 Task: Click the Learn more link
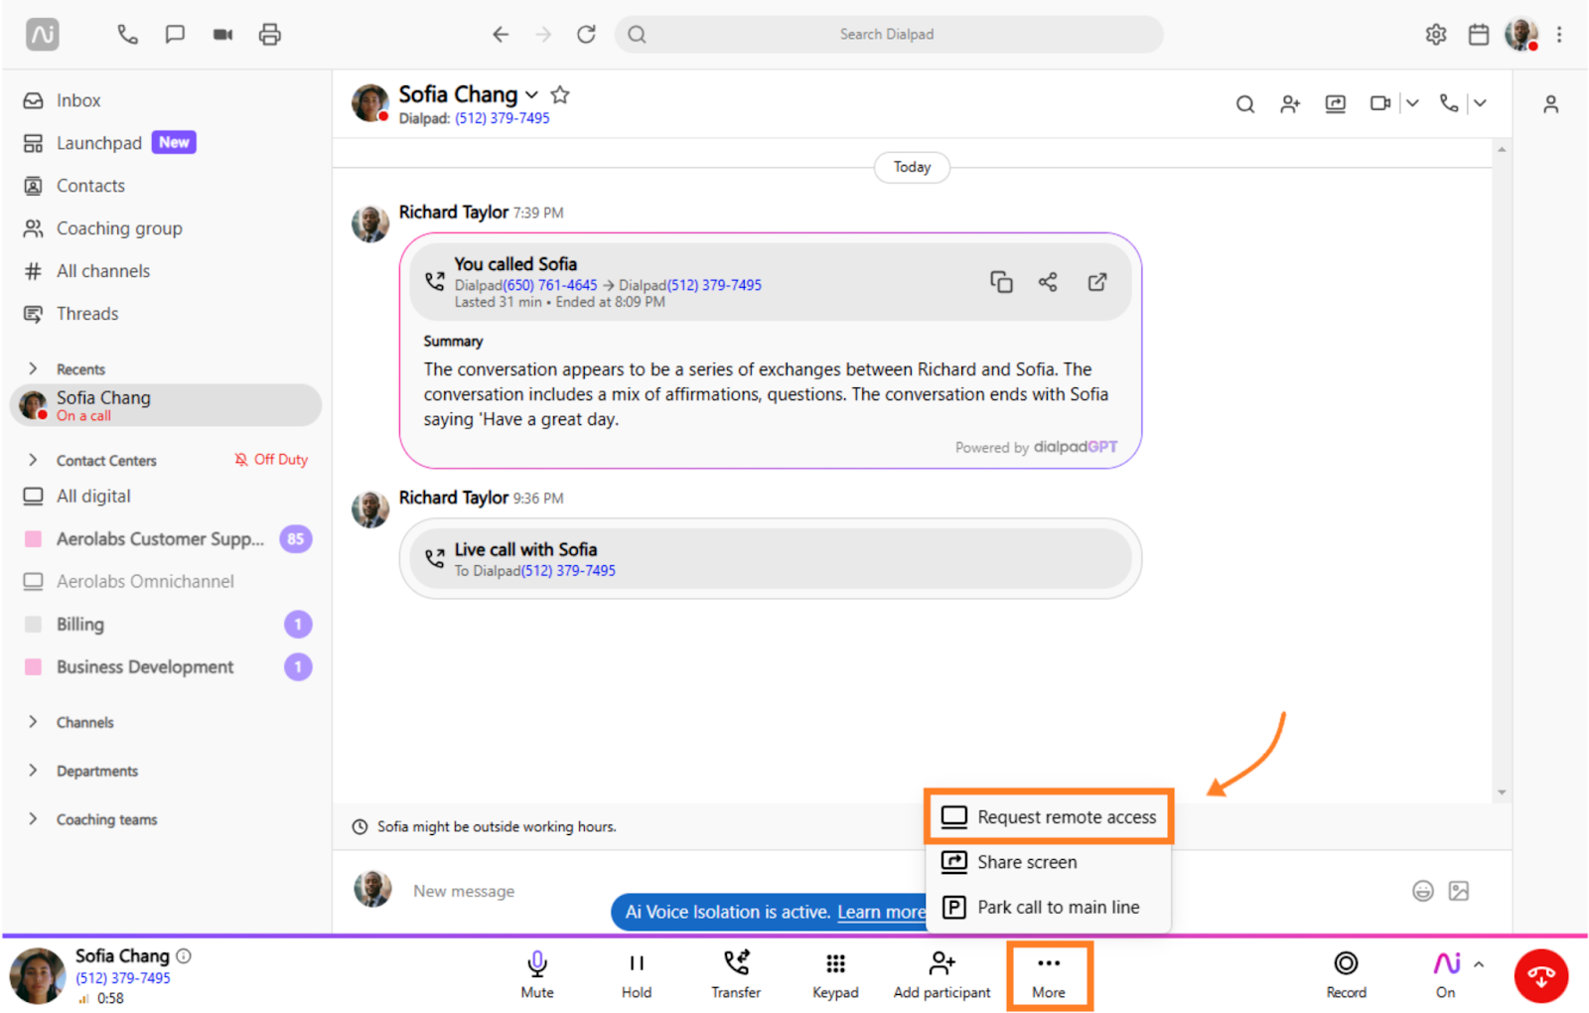coord(881,912)
